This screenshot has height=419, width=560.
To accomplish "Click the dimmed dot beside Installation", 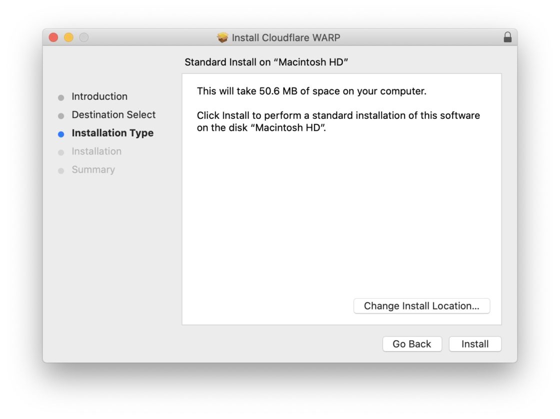I will 61,151.
